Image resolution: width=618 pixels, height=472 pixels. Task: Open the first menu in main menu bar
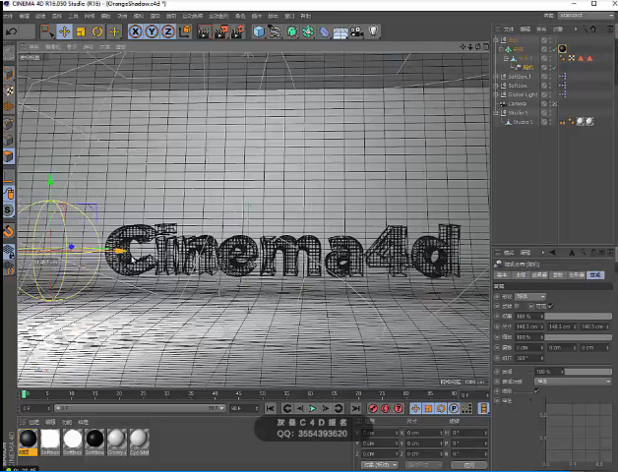click(x=8, y=16)
